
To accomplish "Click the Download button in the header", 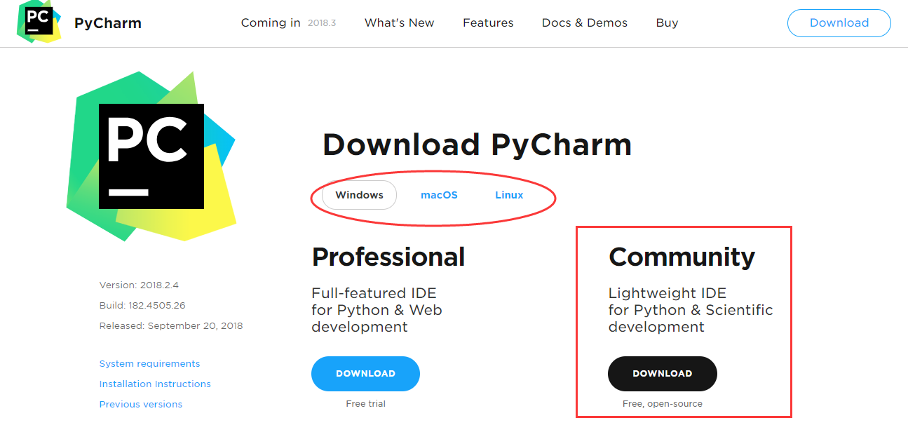I will (x=839, y=22).
